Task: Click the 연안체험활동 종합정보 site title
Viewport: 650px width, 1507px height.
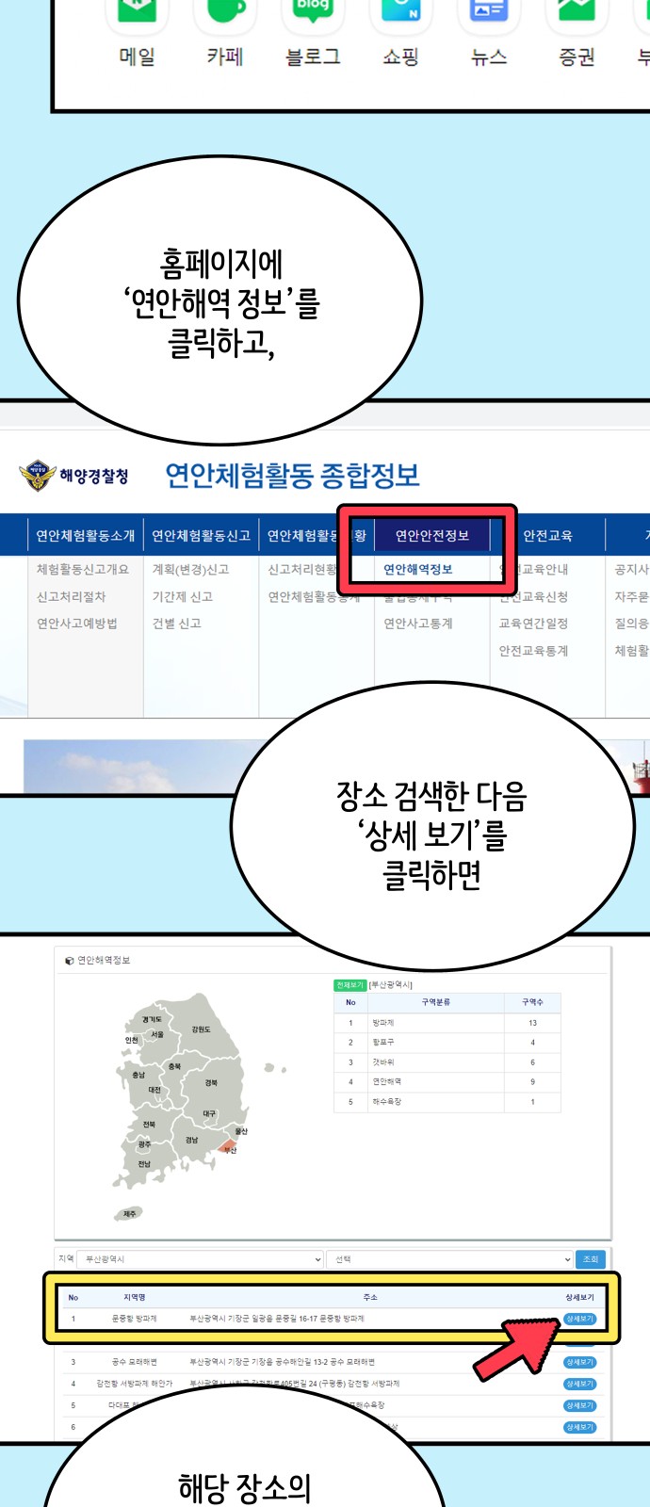Action: pos(293,476)
